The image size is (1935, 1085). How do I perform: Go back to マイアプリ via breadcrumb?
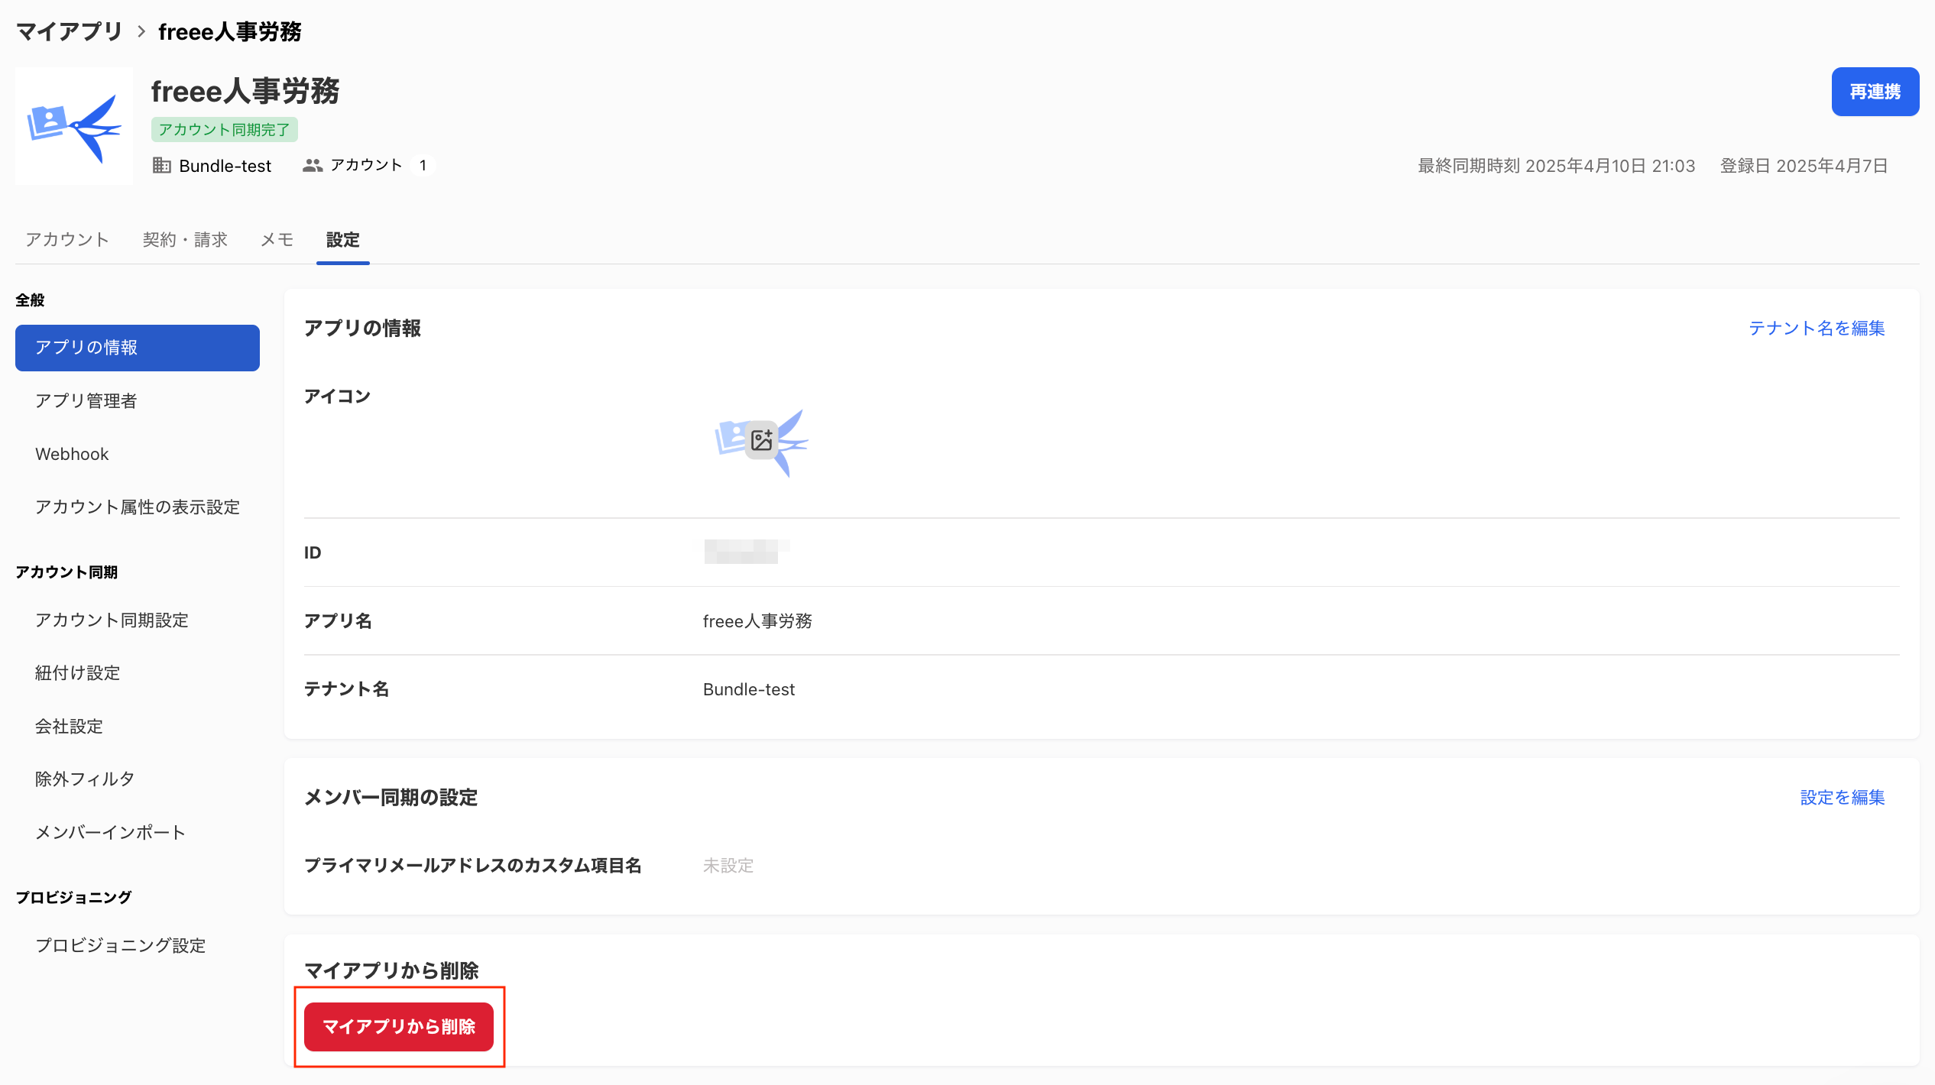[69, 31]
